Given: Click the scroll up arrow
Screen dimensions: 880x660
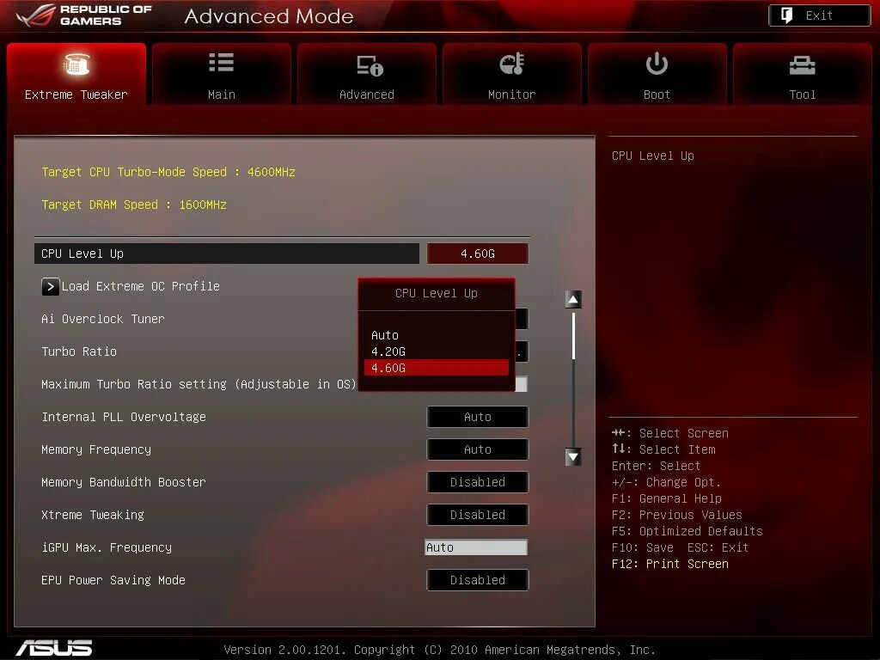Looking at the screenshot, I should (573, 300).
